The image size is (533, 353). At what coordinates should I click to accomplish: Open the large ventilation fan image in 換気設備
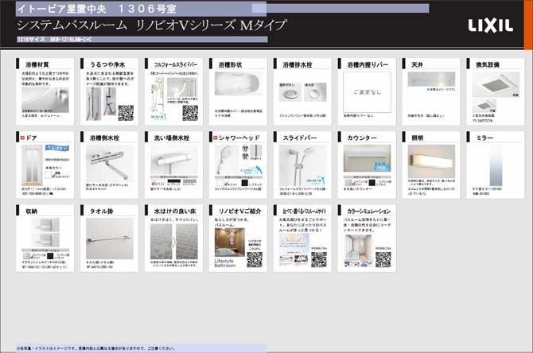click(496, 84)
